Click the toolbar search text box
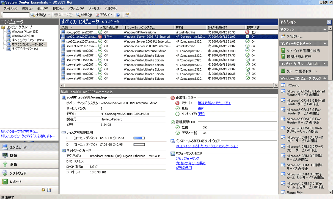The image size is (333, 199). pos(16,15)
